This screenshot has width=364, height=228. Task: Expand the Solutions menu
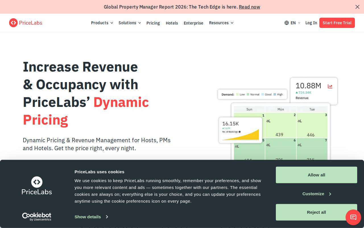point(130,23)
